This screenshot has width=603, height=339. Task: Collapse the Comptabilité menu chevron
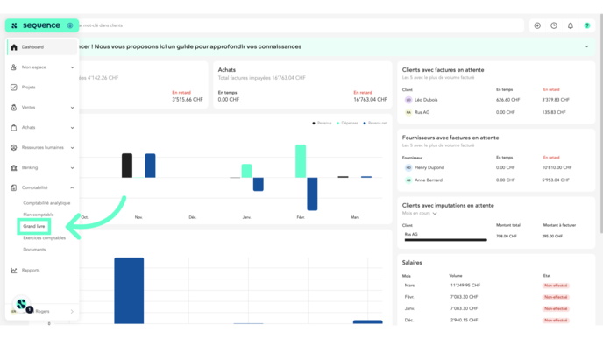[72, 187]
